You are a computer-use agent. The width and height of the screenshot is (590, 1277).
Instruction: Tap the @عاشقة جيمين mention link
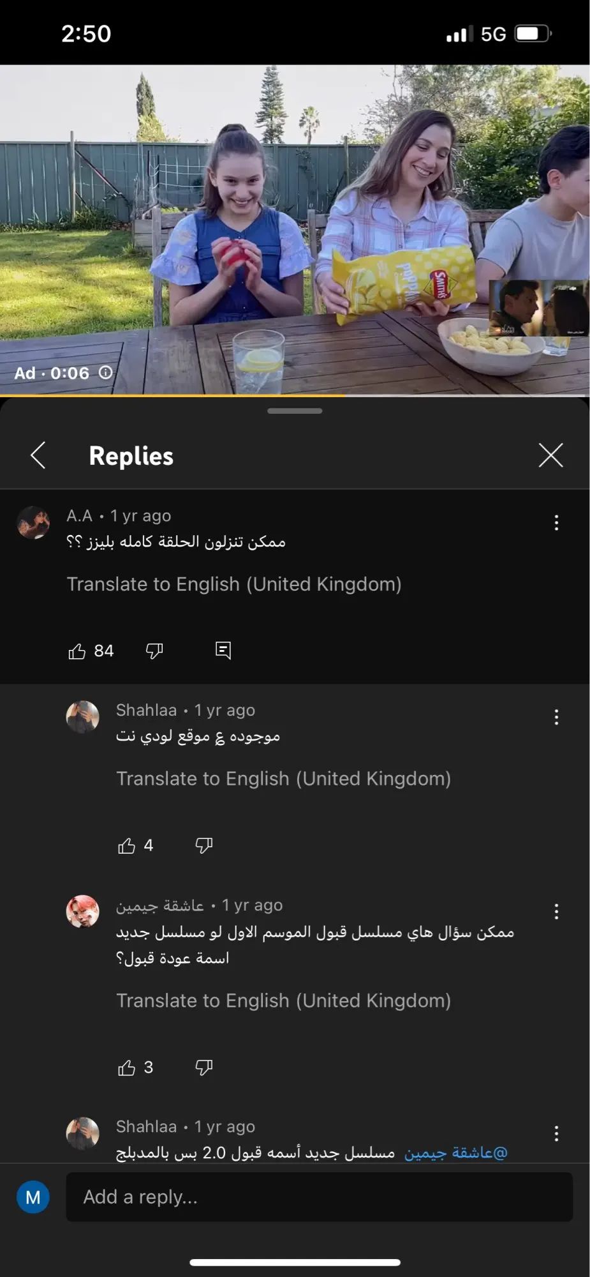coord(455,1153)
